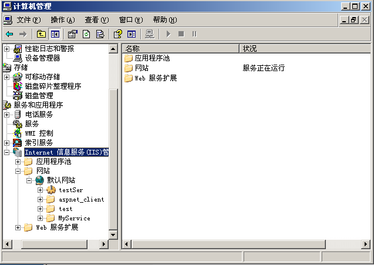The height and width of the screenshot is (265, 374).
Task: Expand the 性能日志和警报 node
Action: tap(6, 49)
